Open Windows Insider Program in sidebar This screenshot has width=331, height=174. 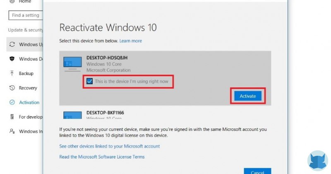25,131
